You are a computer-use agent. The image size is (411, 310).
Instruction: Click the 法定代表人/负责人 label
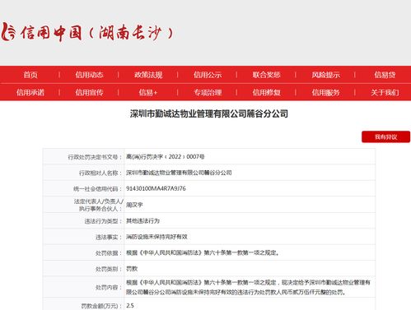pos(99,205)
